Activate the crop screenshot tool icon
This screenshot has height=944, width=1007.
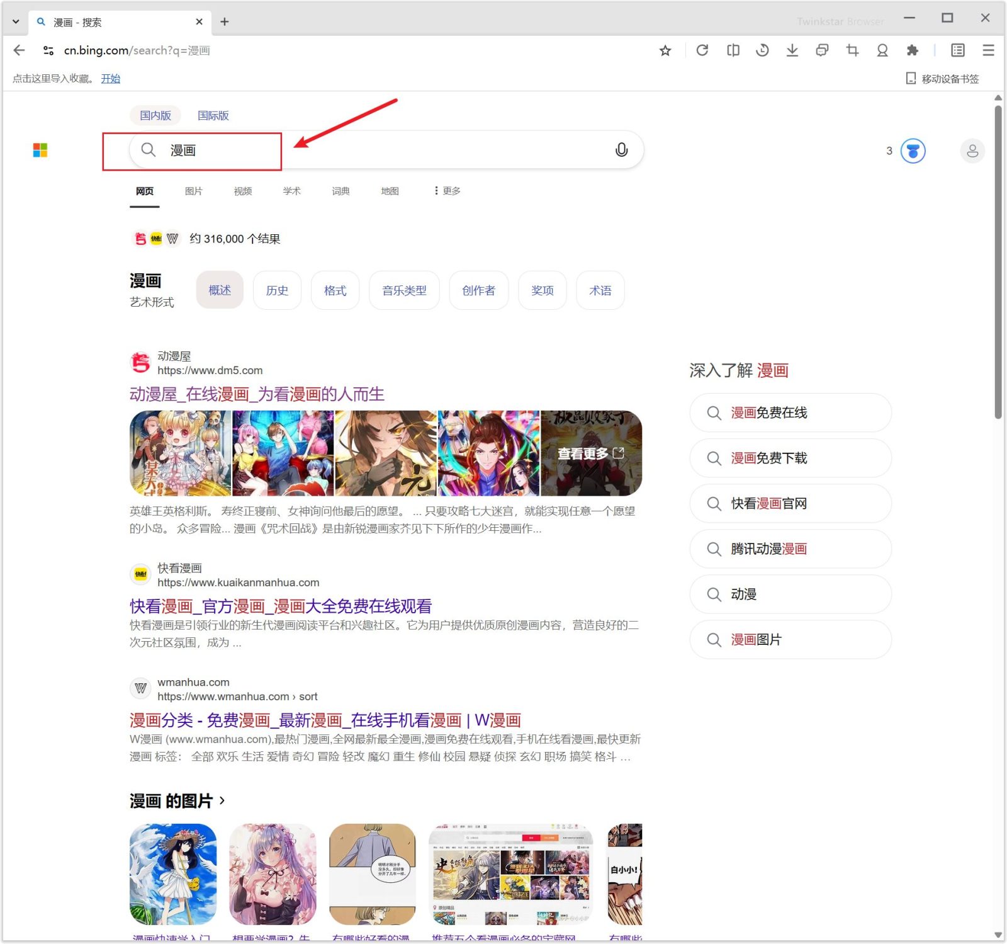point(852,50)
